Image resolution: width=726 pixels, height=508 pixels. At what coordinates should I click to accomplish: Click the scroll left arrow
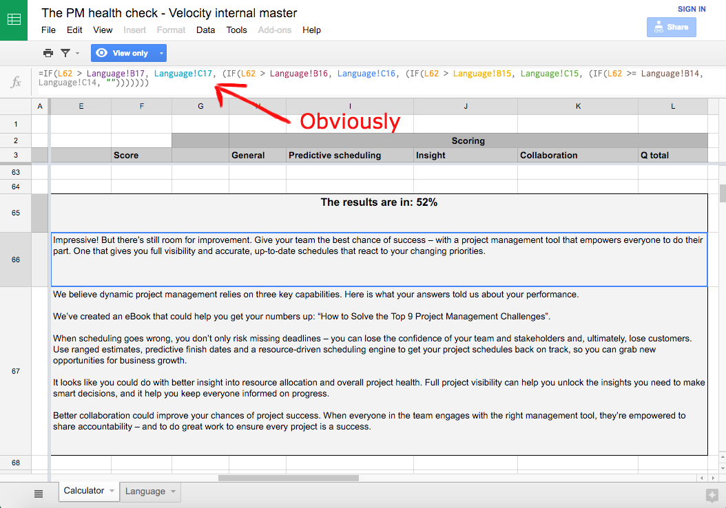[702, 478]
